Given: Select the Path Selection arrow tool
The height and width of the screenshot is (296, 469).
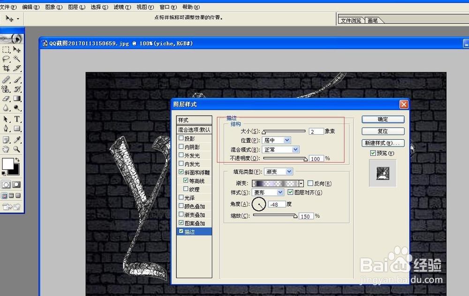Looking at the screenshot, I should (x=6, y=119).
